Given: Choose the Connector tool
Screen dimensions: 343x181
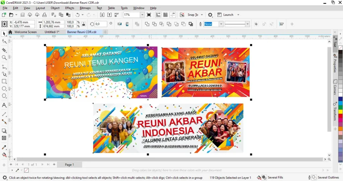Looking at the screenshot, I should tap(4, 122).
